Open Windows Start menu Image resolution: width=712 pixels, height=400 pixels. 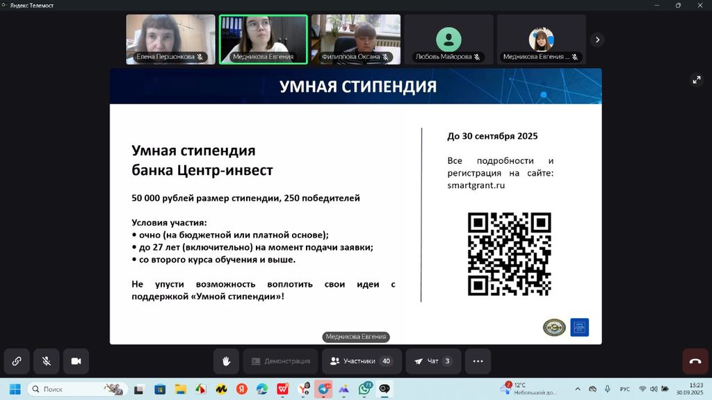pos(15,389)
